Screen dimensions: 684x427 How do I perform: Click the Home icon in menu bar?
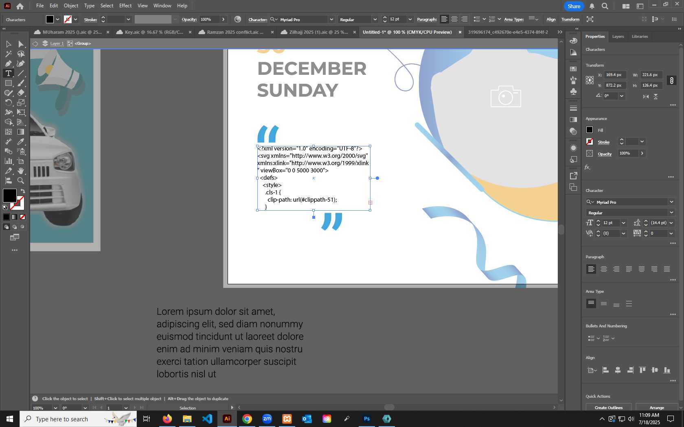click(x=20, y=6)
